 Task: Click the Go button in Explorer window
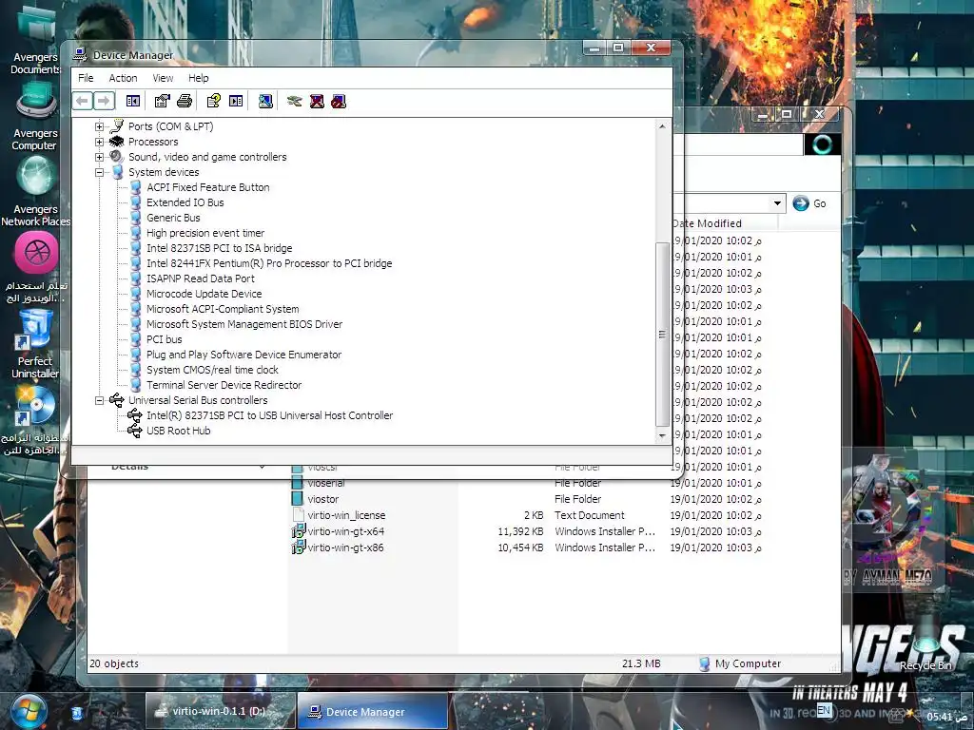pos(809,203)
